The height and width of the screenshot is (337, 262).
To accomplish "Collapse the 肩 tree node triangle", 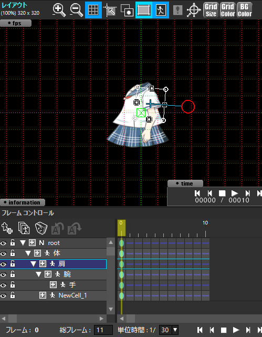I will pyautogui.click(x=33, y=264).
